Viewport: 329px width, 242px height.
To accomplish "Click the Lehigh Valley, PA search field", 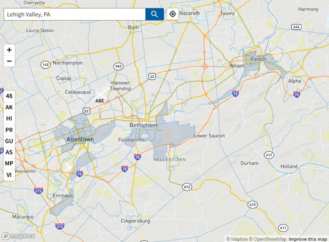I will point(75,14).
